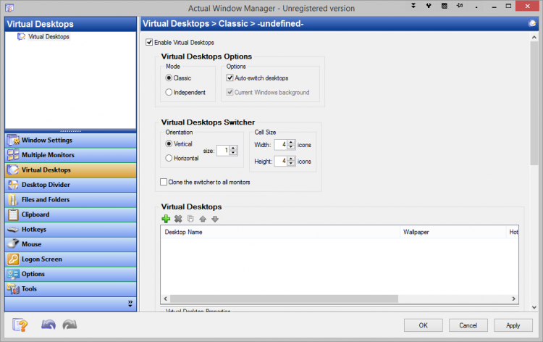The image size is (543, 342).
Task: Increase the cell Width spinner
Action: tap(291, 142)
